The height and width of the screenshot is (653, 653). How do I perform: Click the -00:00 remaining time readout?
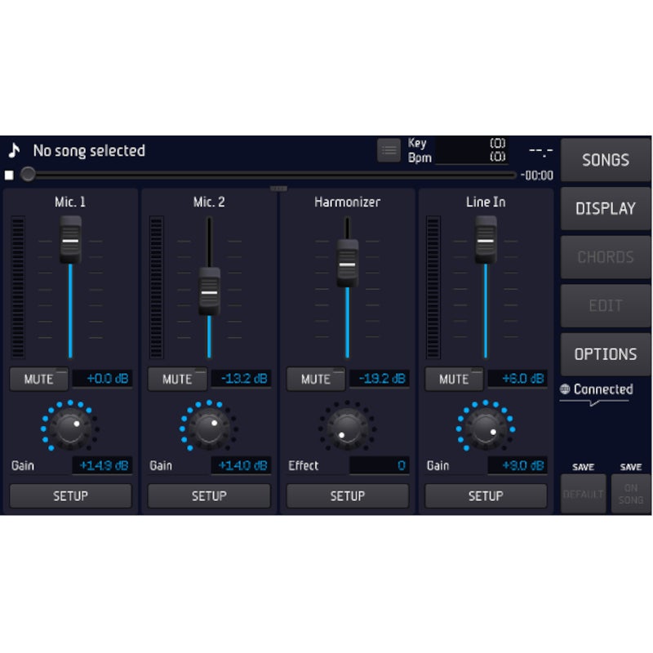537,175
